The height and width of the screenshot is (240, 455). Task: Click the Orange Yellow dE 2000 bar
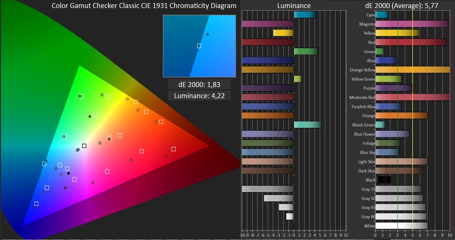412,70
